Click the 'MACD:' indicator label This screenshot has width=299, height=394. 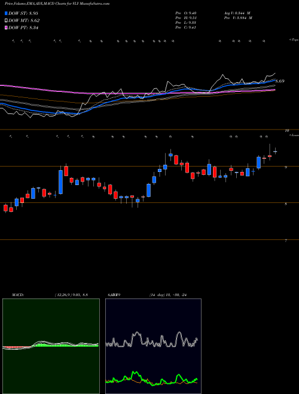pos(18,295)
